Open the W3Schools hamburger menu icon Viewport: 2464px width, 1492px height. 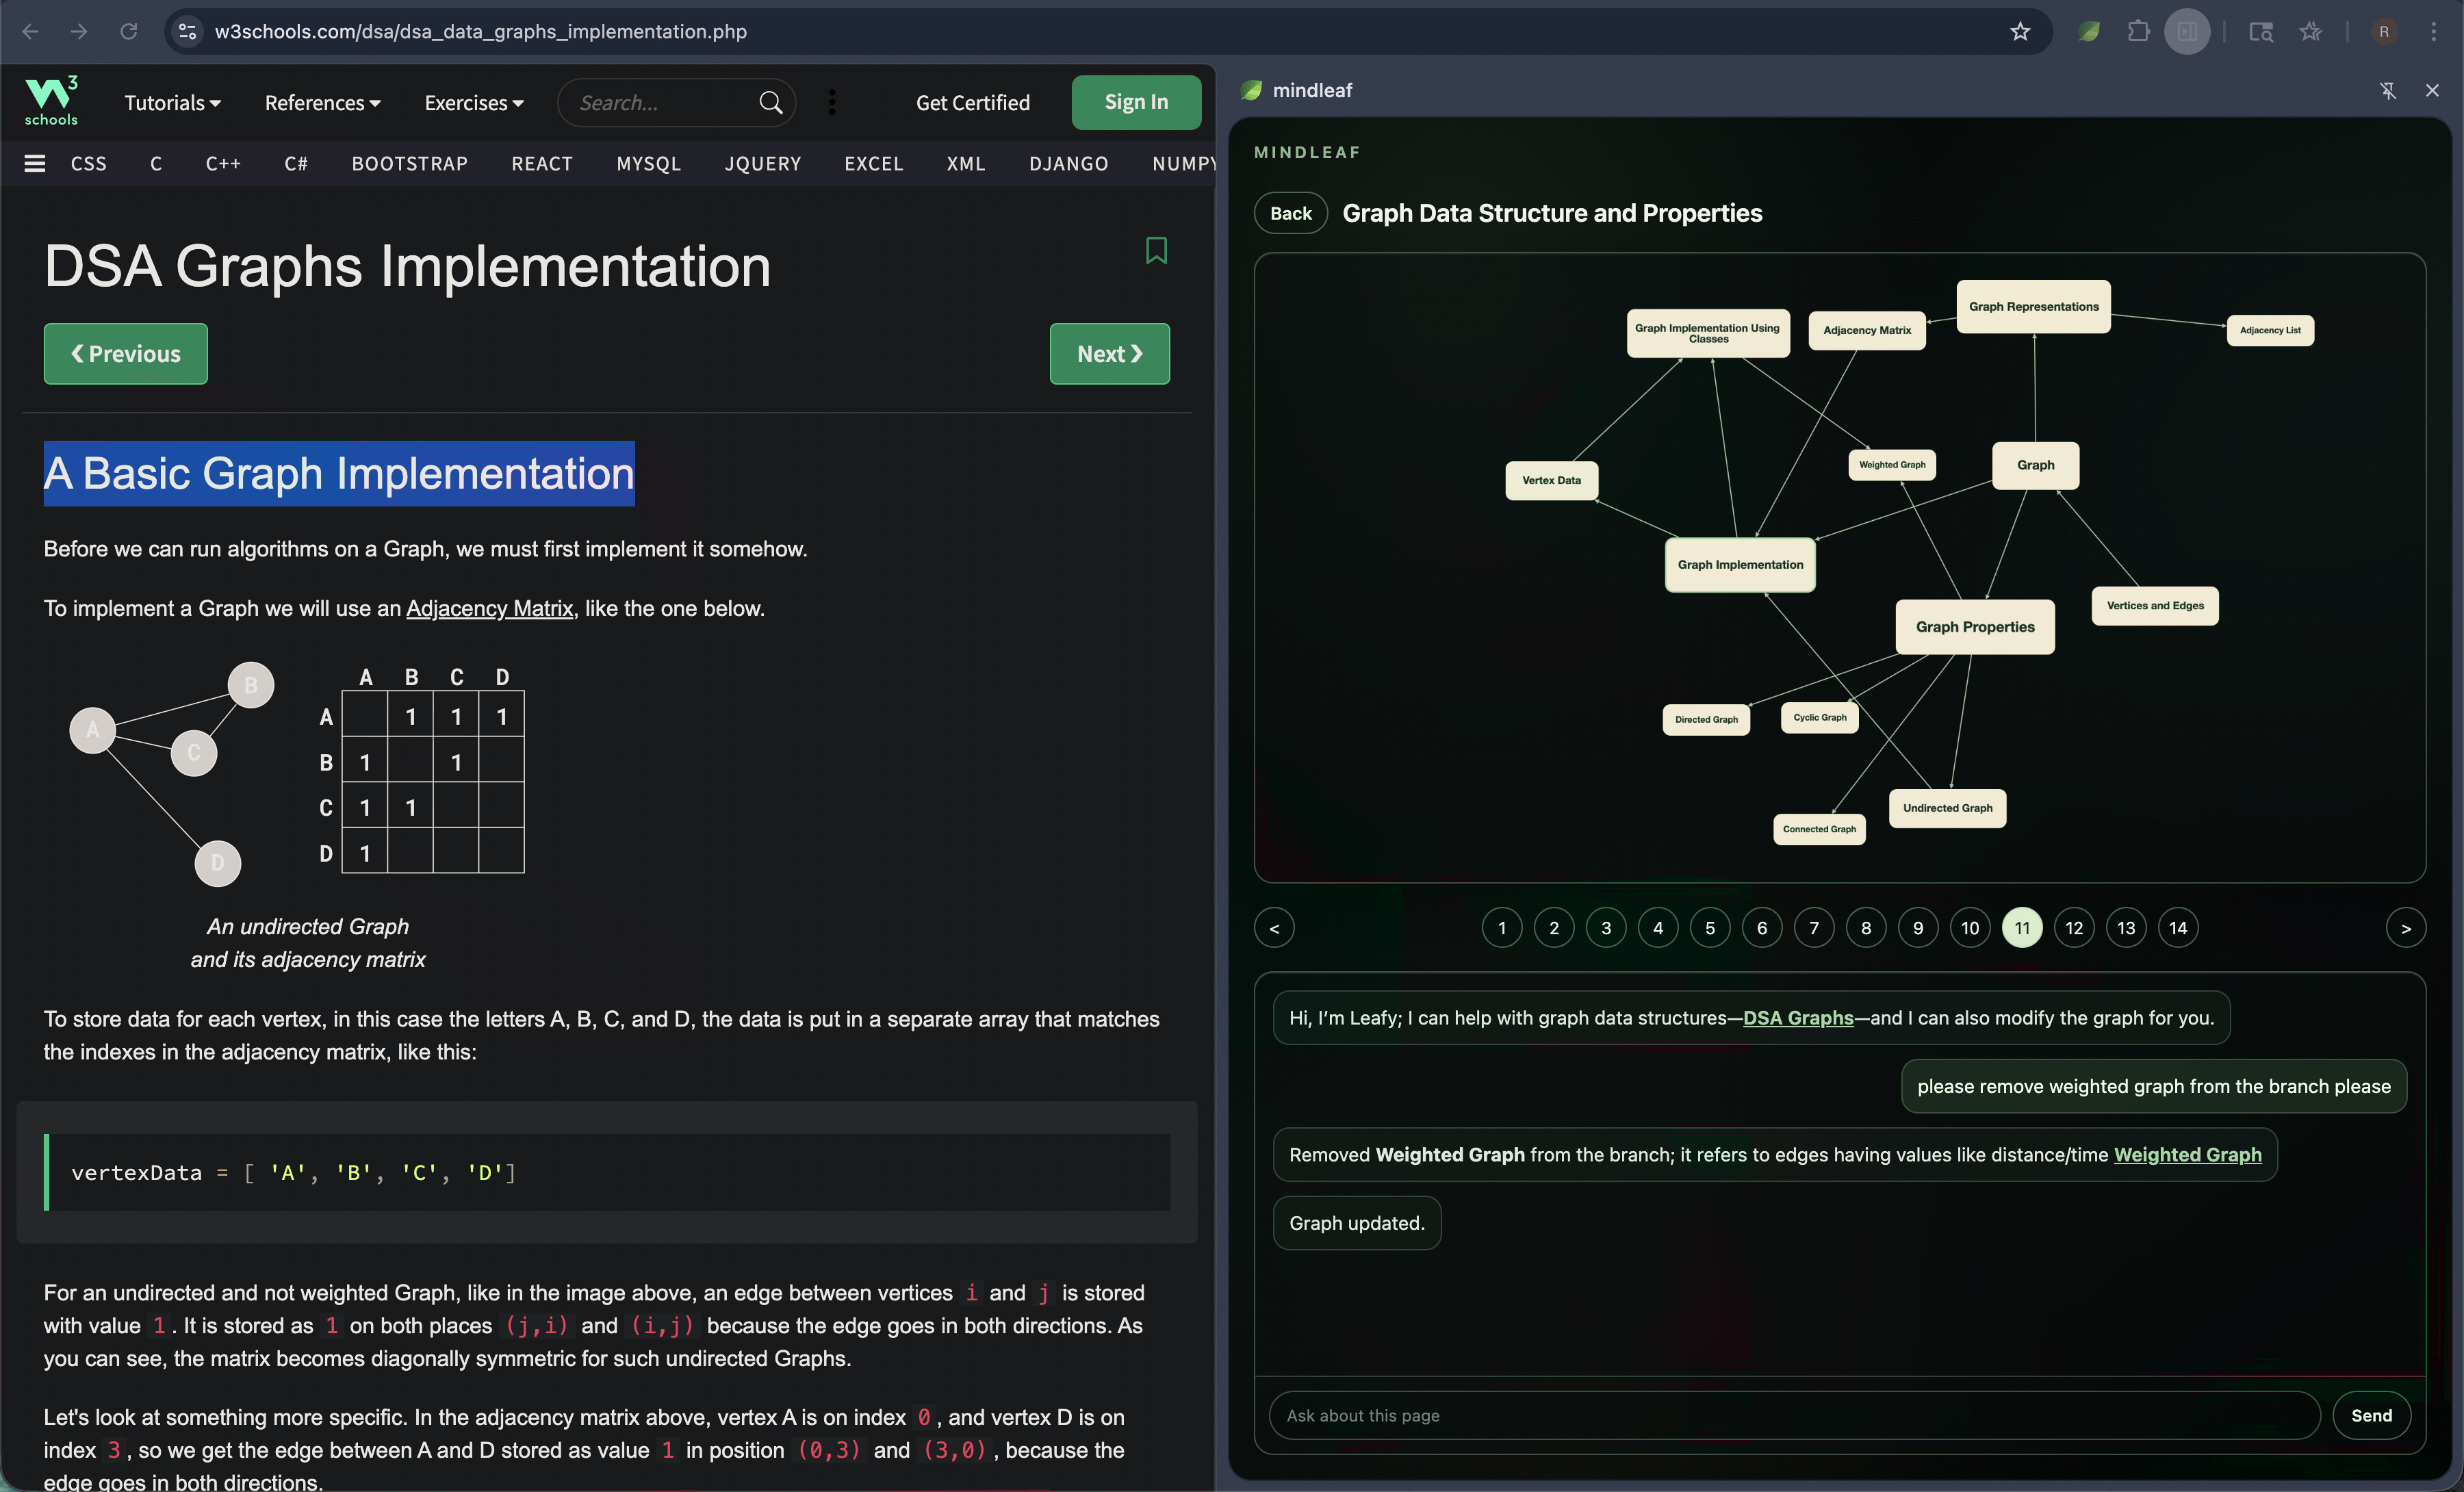tap(35, 163)
